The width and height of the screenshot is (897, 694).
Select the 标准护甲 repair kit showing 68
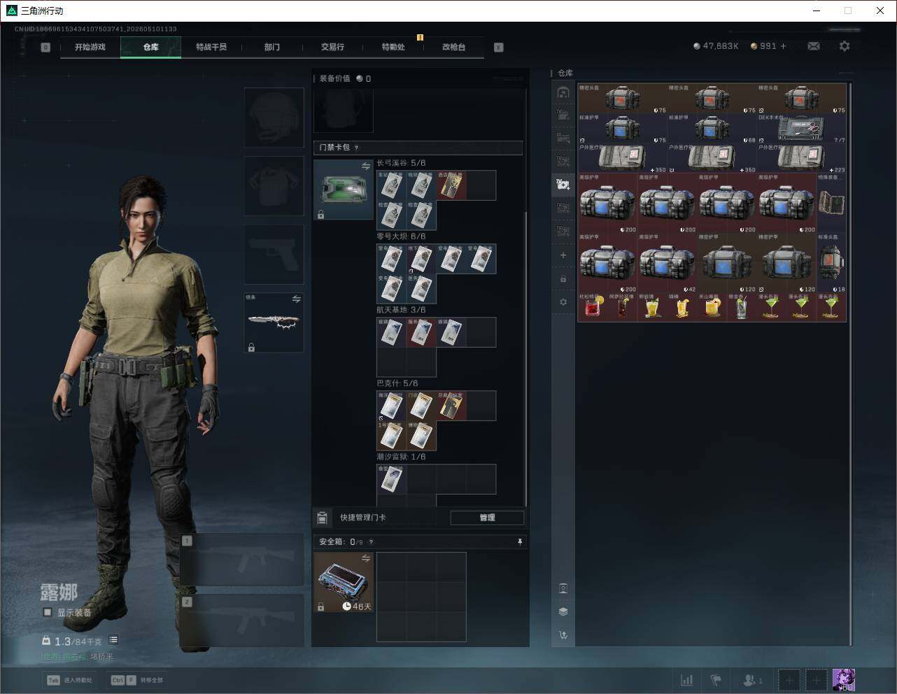pyautogui.click(x=712, y=129)
